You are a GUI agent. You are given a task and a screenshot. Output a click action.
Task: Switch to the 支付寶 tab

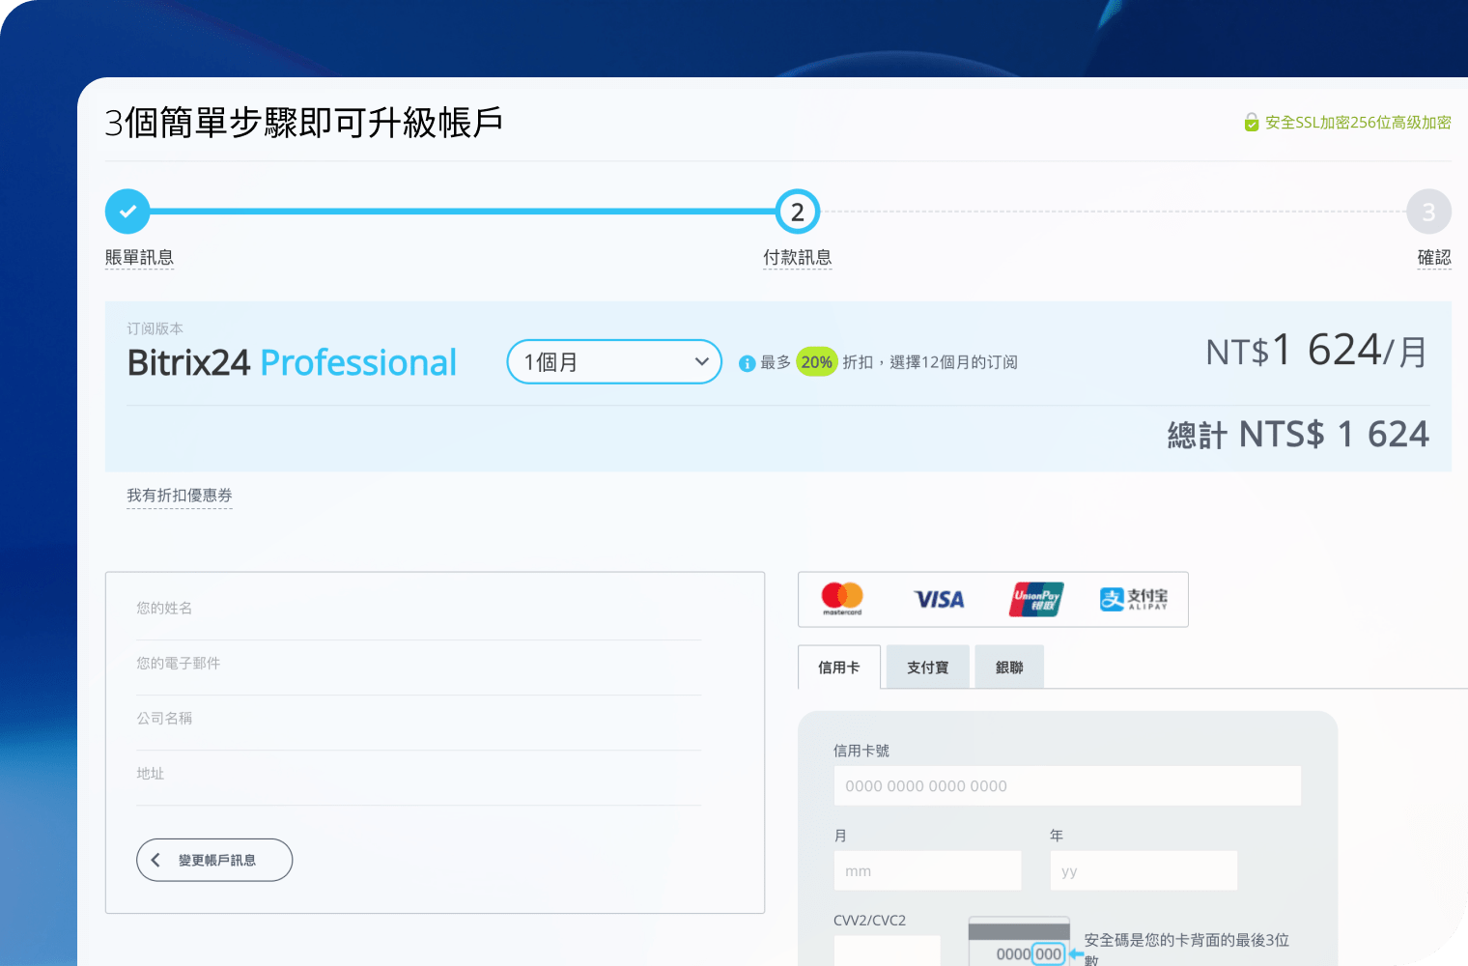(927, 668)
